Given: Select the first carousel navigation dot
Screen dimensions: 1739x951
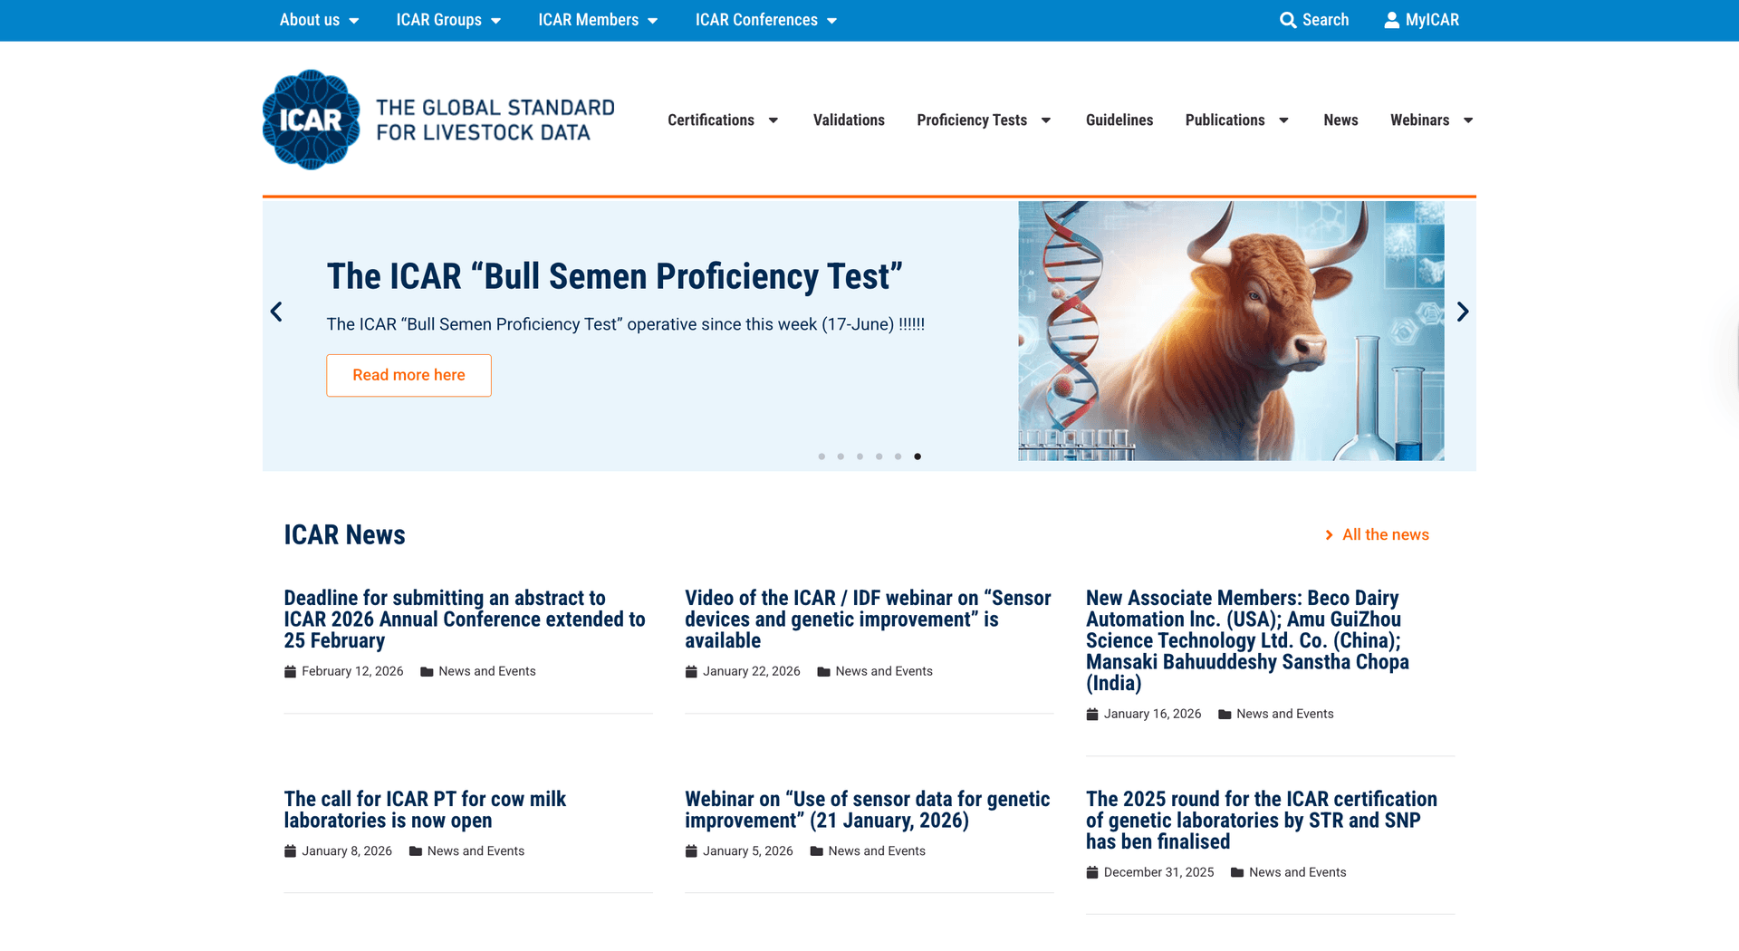Looking at the screenshot, I should [821, 456].
